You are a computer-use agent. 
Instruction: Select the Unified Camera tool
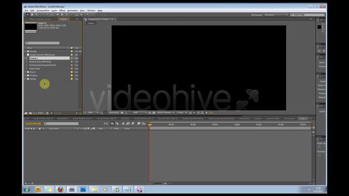pyautogui.click(x=47, y=15)
